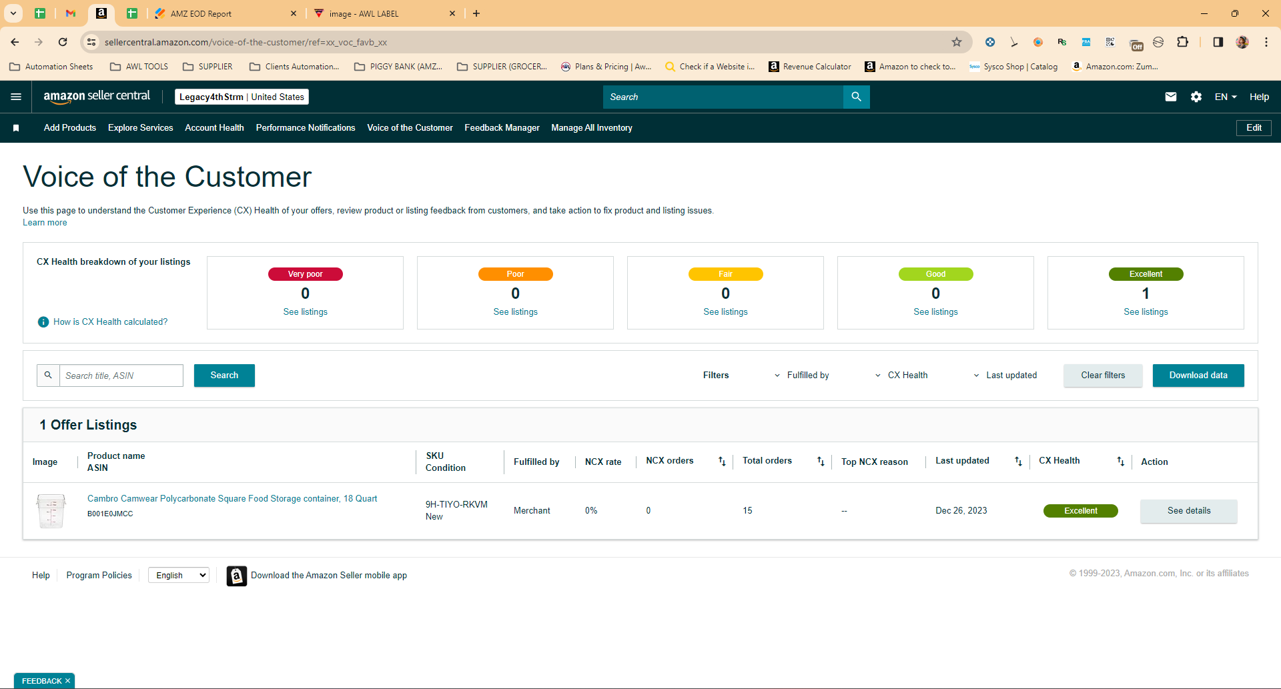Open browser extensions puzzle icon
Screen dimensions: 1281x689
[1182, 42]
